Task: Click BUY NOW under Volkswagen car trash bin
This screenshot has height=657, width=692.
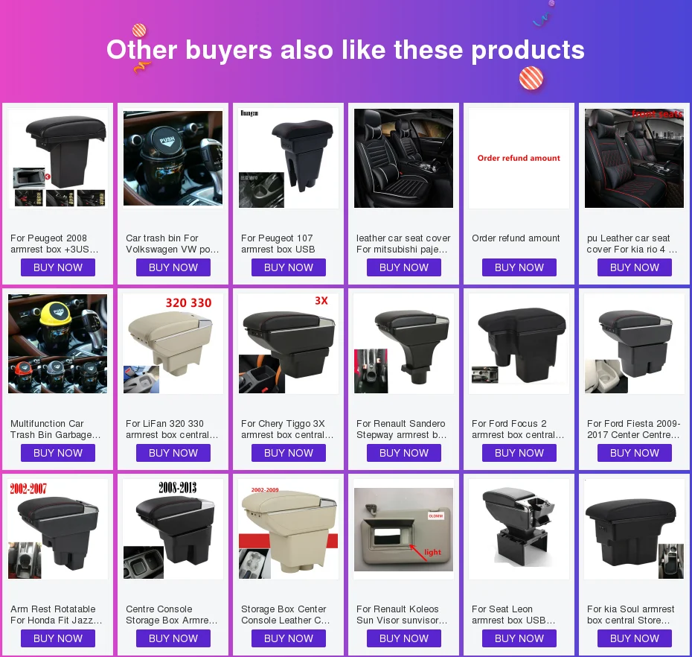Action: [173, 267]
